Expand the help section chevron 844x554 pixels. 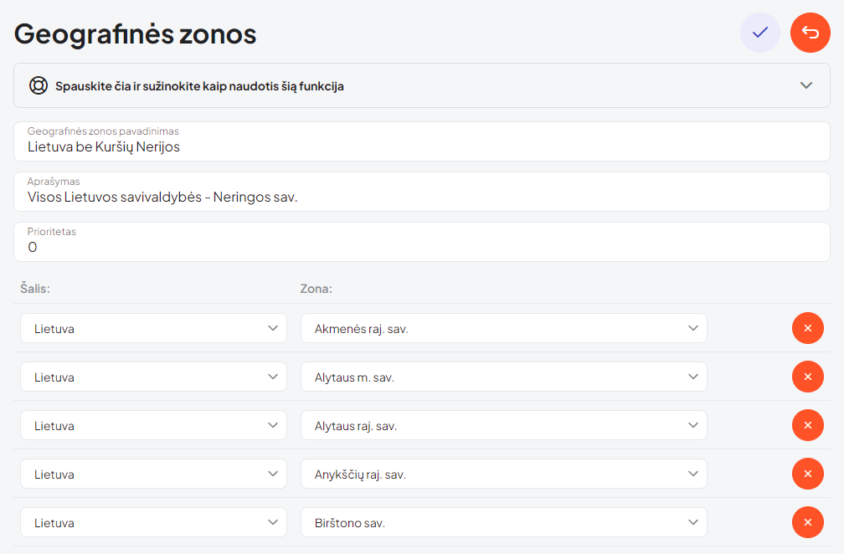click(805, 85)
